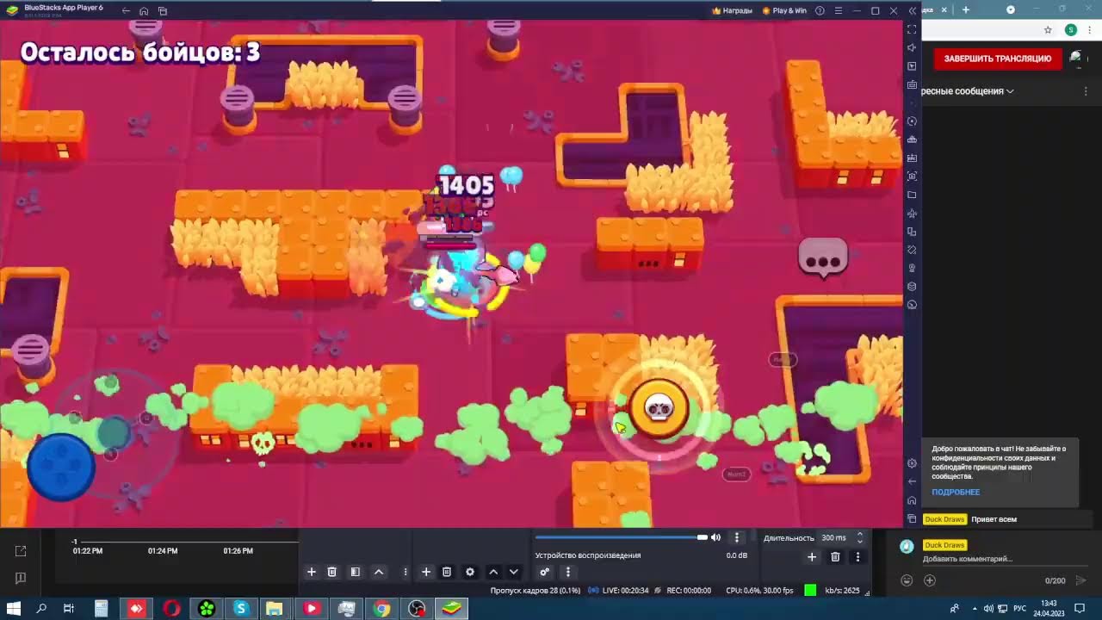Screen dimensions: 1102x620
Task: Open emoji picker in chat
Action: point(907,580)
